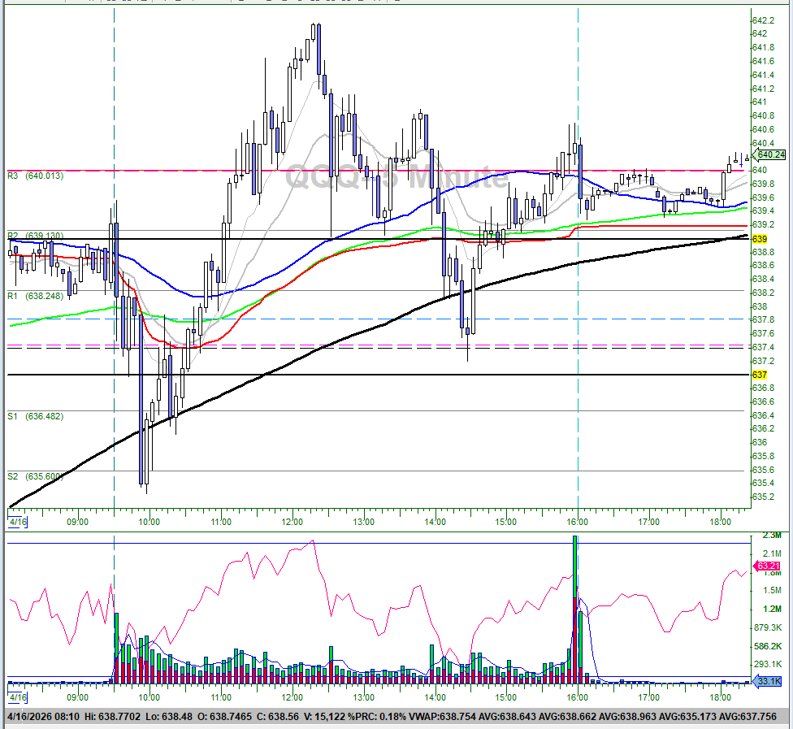Click the AVG:638.963 status value

point(627,717)
